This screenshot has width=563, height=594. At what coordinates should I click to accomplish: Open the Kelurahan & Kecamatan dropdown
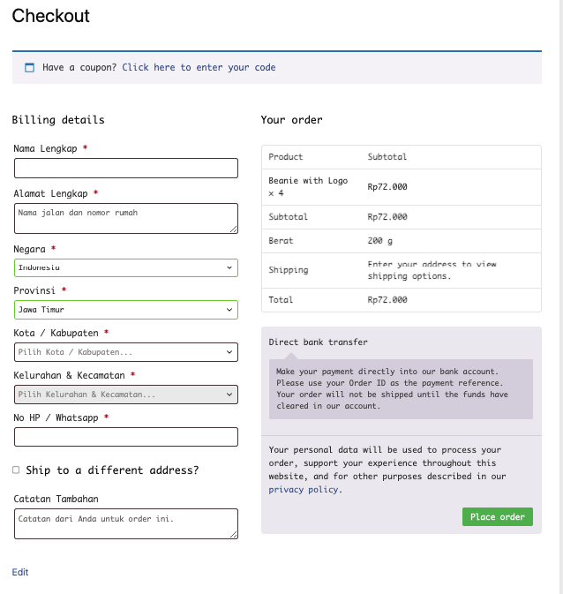(126, 395)
